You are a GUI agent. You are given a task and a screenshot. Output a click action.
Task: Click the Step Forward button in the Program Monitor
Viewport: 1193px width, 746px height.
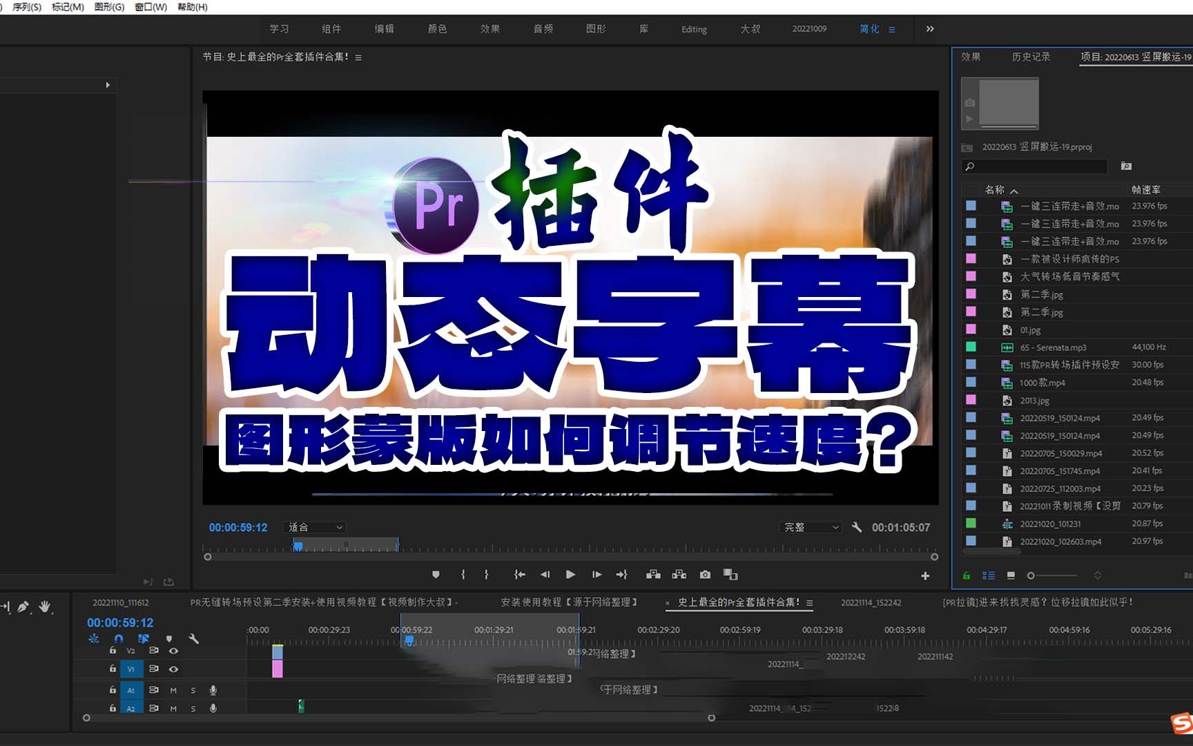point(596,574)
